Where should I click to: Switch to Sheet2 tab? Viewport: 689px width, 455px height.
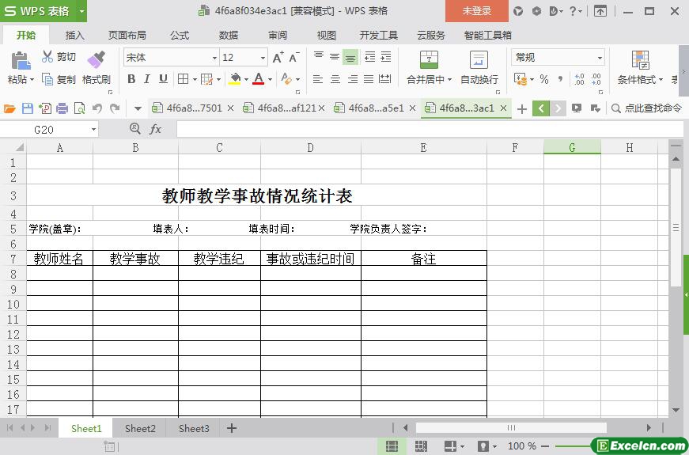(x=140, y=428)
